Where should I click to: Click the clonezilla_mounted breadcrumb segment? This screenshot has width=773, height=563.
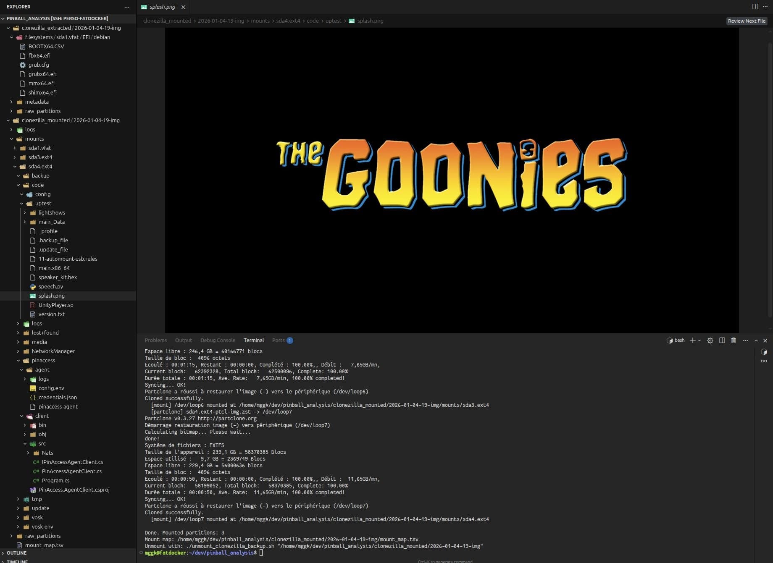point(167,21)
